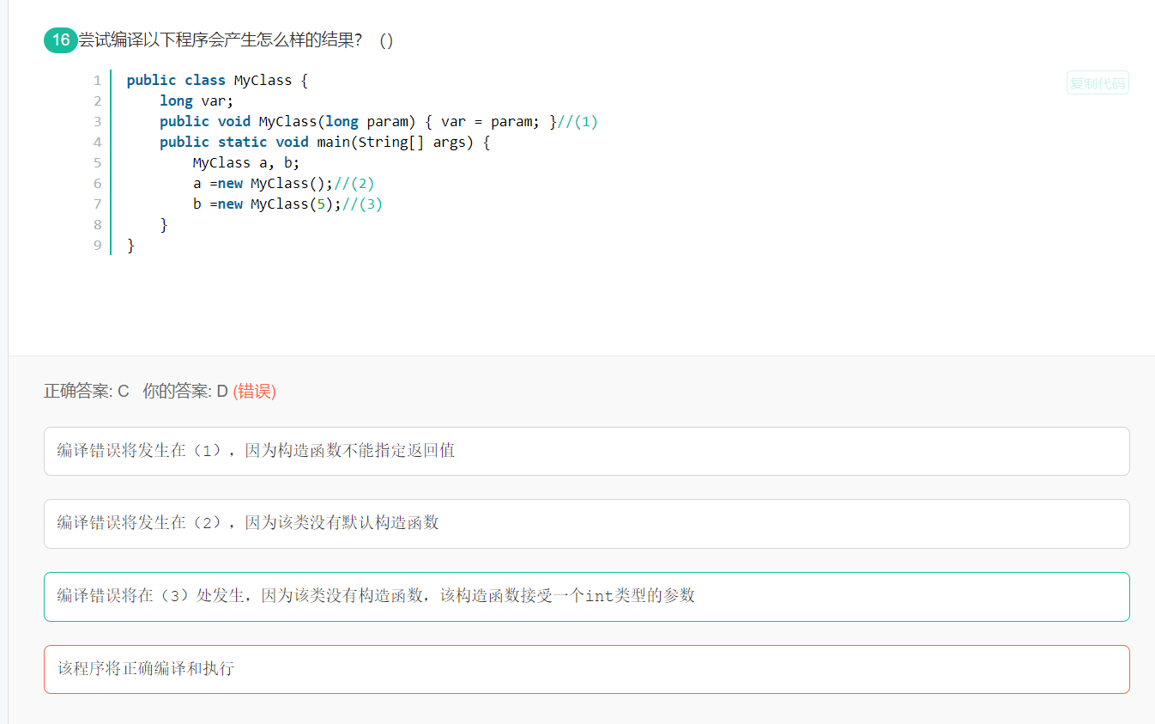Select the green-bordered option about int类型的参数
The width and height of the screenshot is (1155, 724).
point(587,597)
